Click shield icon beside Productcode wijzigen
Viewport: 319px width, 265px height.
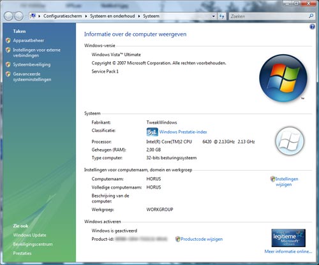(x=177, y=239)
